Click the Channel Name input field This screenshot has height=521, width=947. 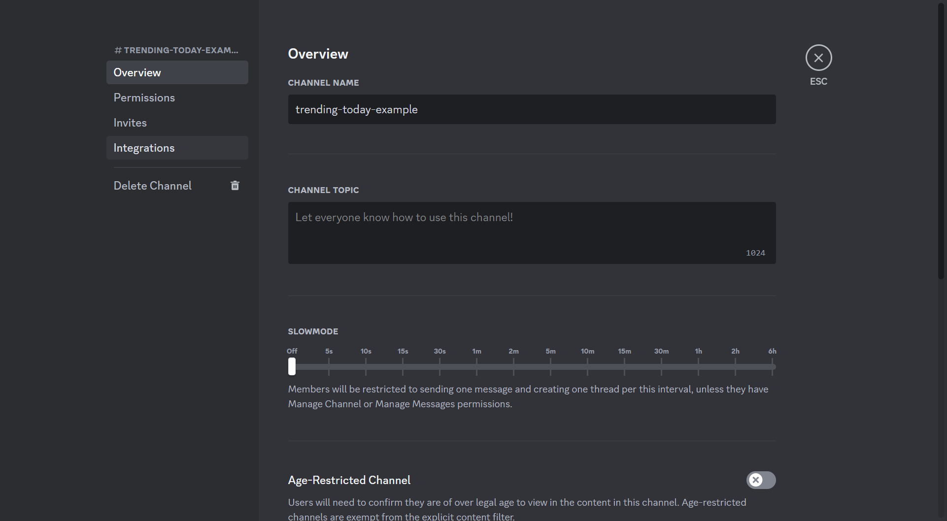(532, 109)
